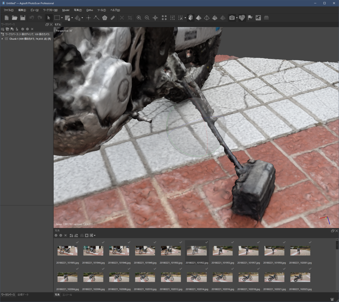Click Add Marker icon in workspace toolbar

tap(12, 29)
